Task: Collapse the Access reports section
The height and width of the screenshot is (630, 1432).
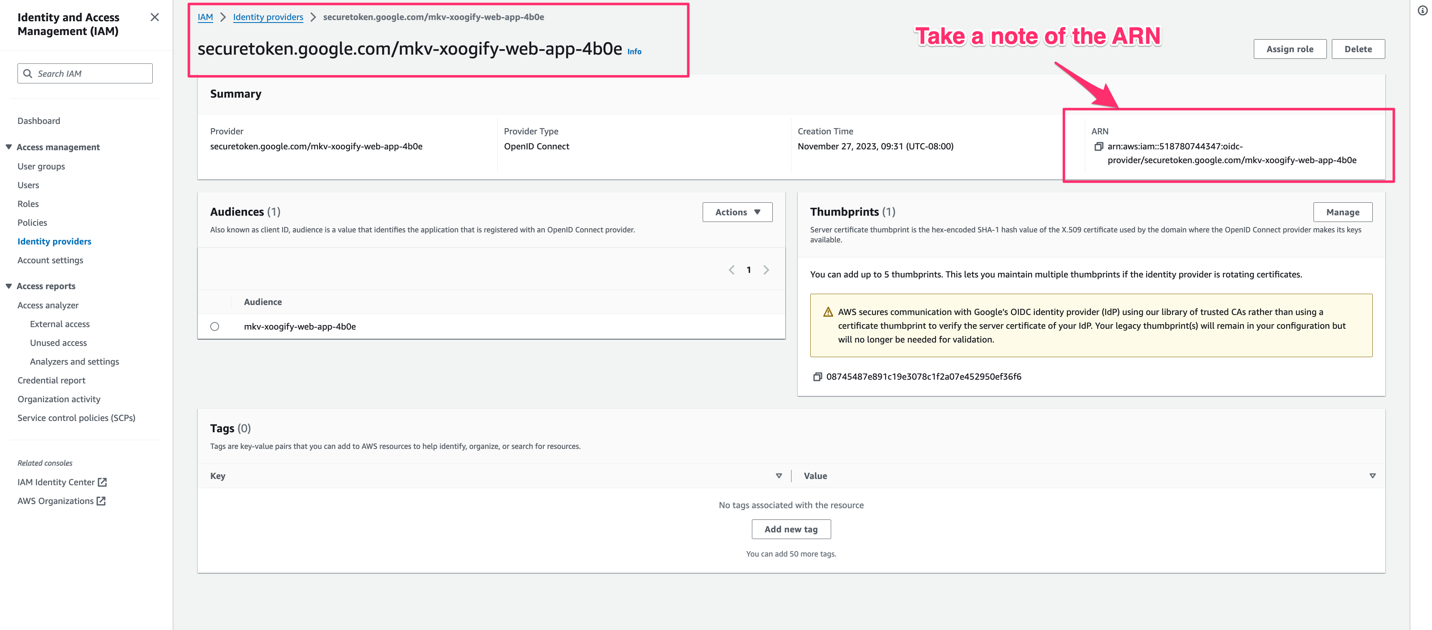Action: pyautogui.click(x=9, y=286)
